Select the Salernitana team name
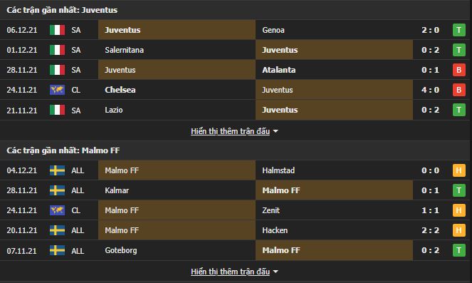Image resolution: width=472 pixels, height=283 pixels. point(125,50)
